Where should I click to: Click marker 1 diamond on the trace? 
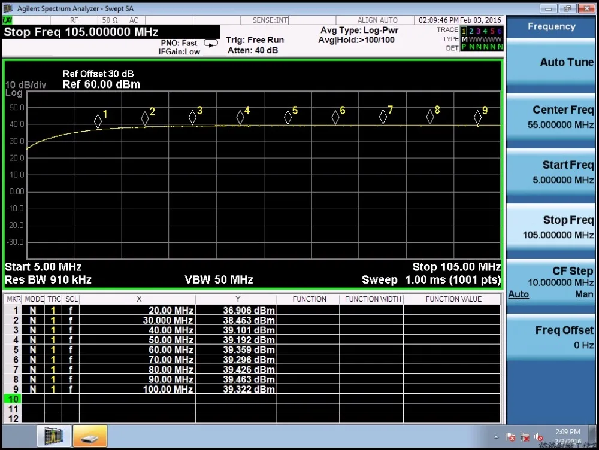(x=98, y=121)
